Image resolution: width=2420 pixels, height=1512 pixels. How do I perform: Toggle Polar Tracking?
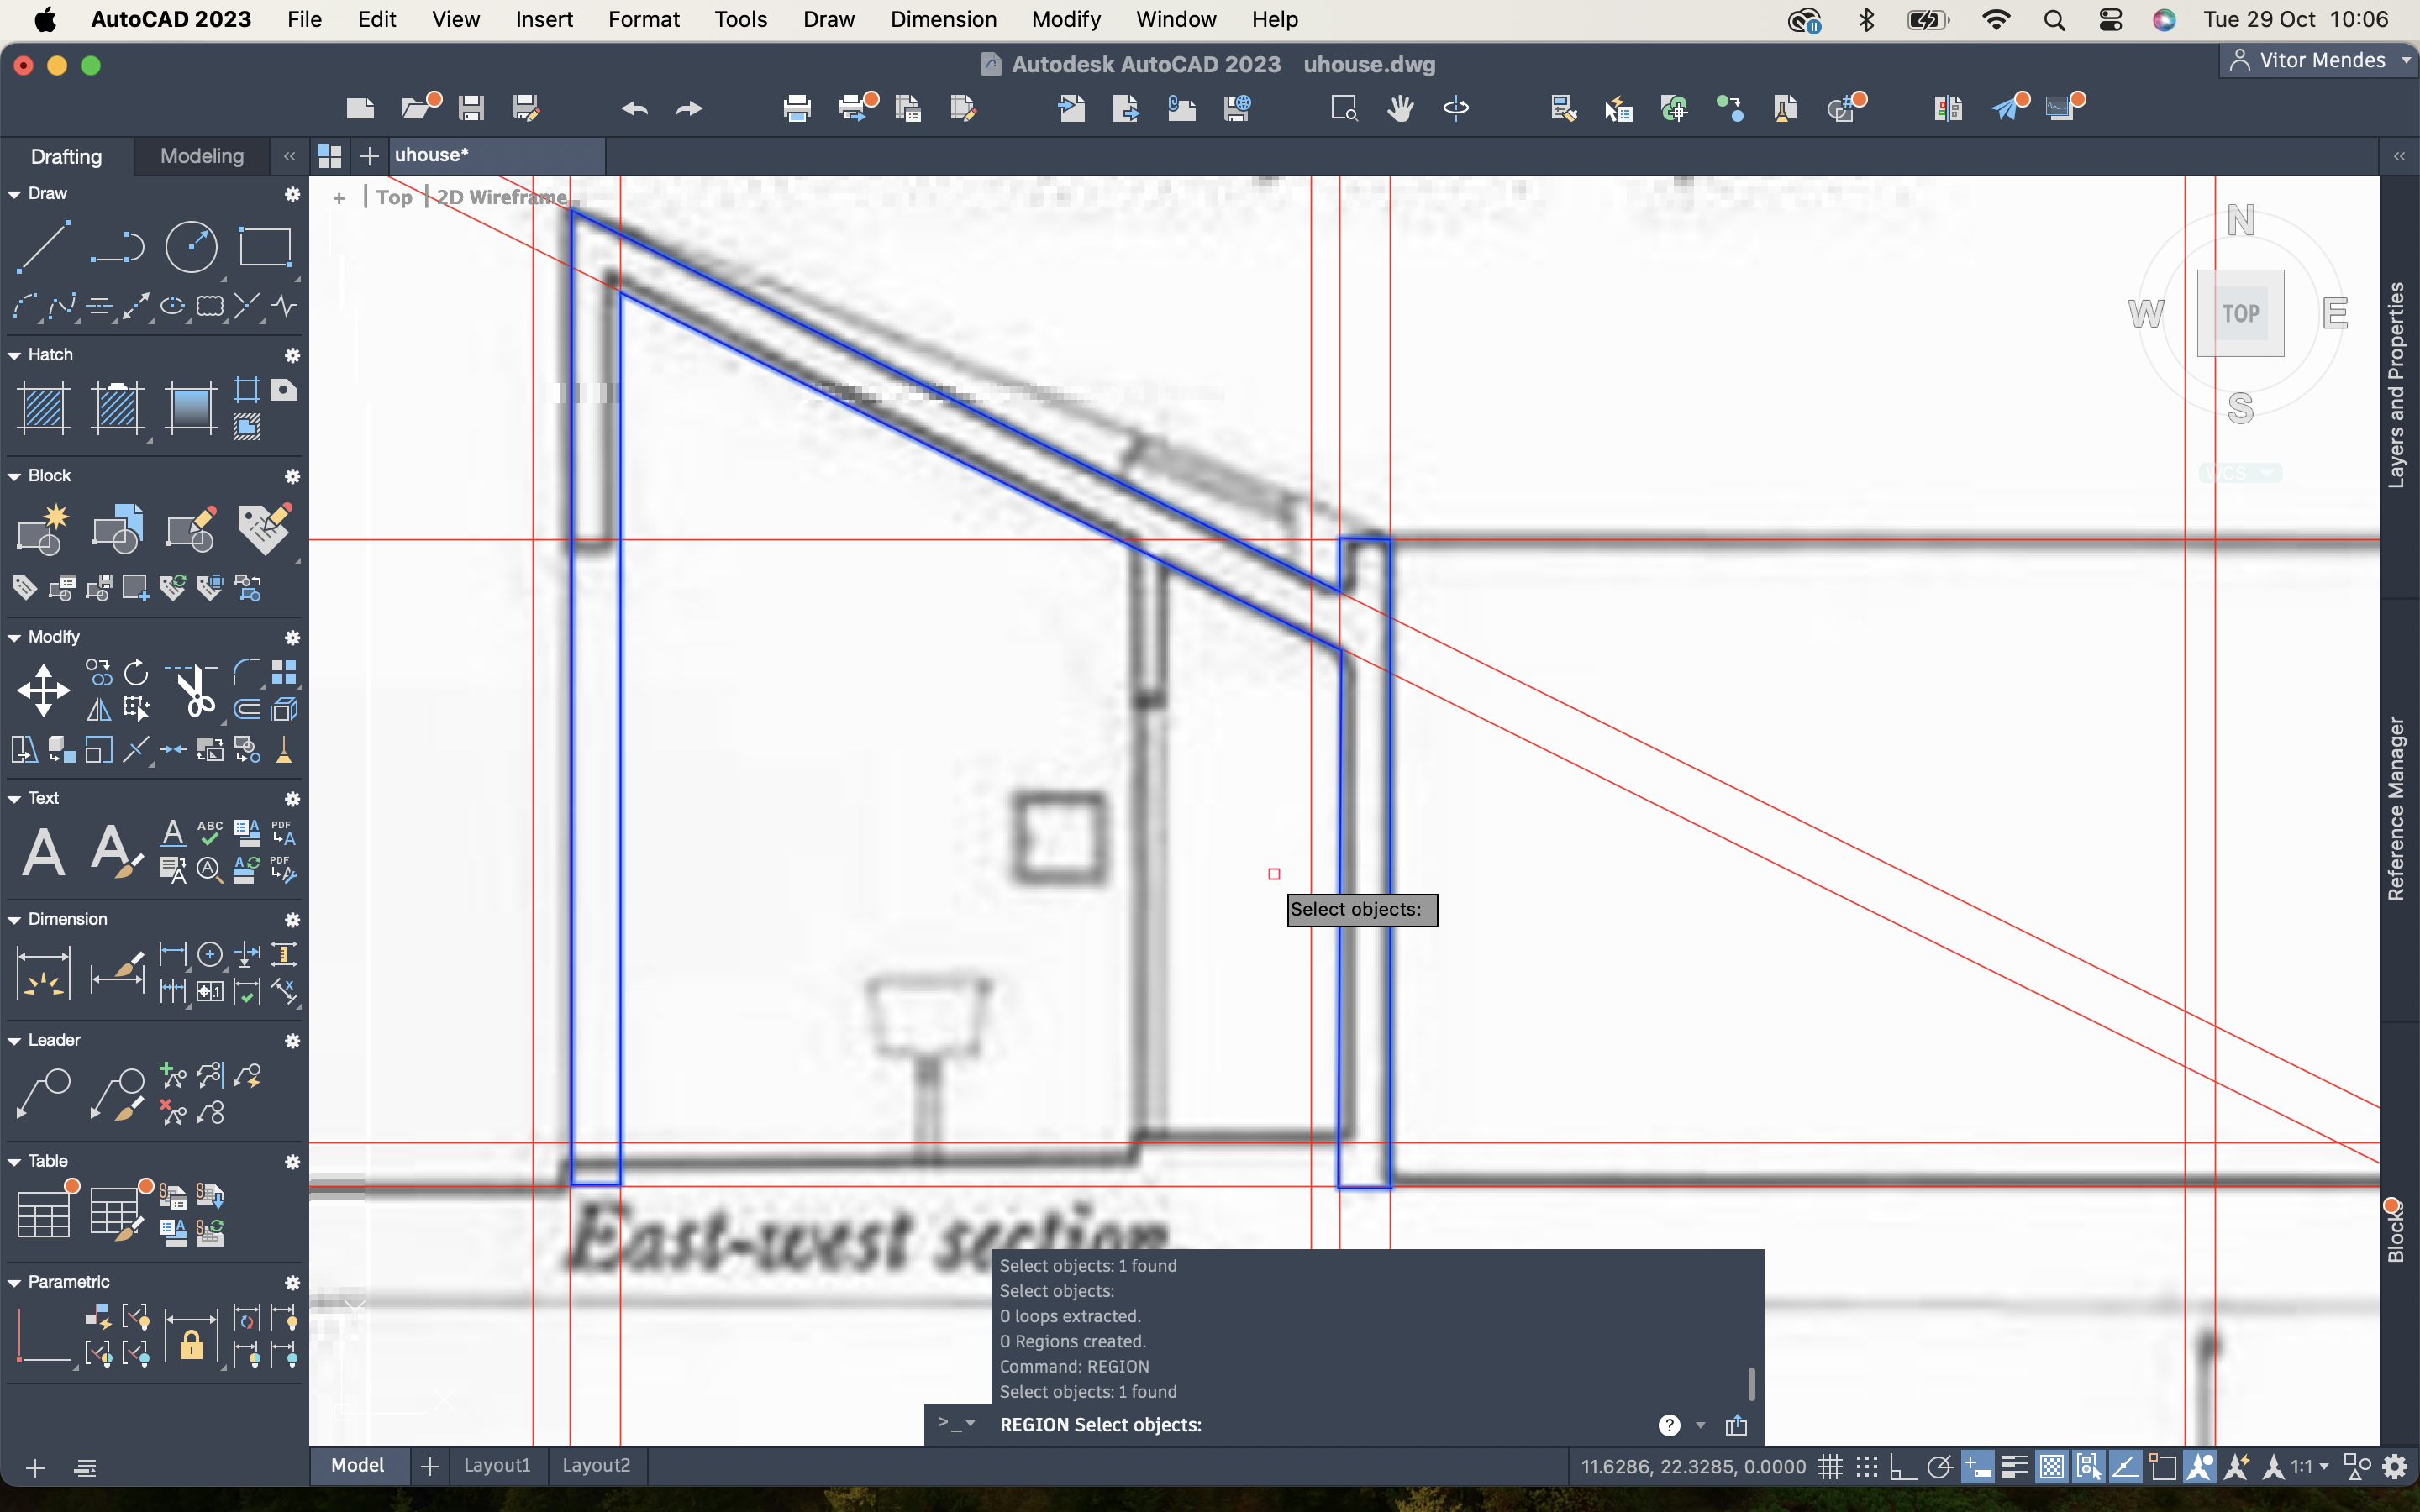point(1939,1467)
